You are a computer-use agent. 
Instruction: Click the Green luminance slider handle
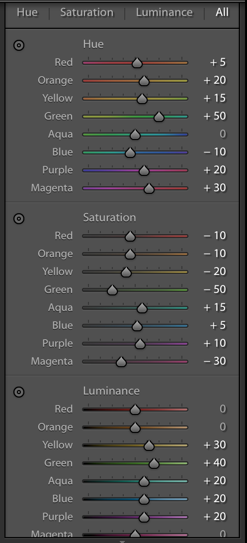pyautogui.click(x=154, y=463)
